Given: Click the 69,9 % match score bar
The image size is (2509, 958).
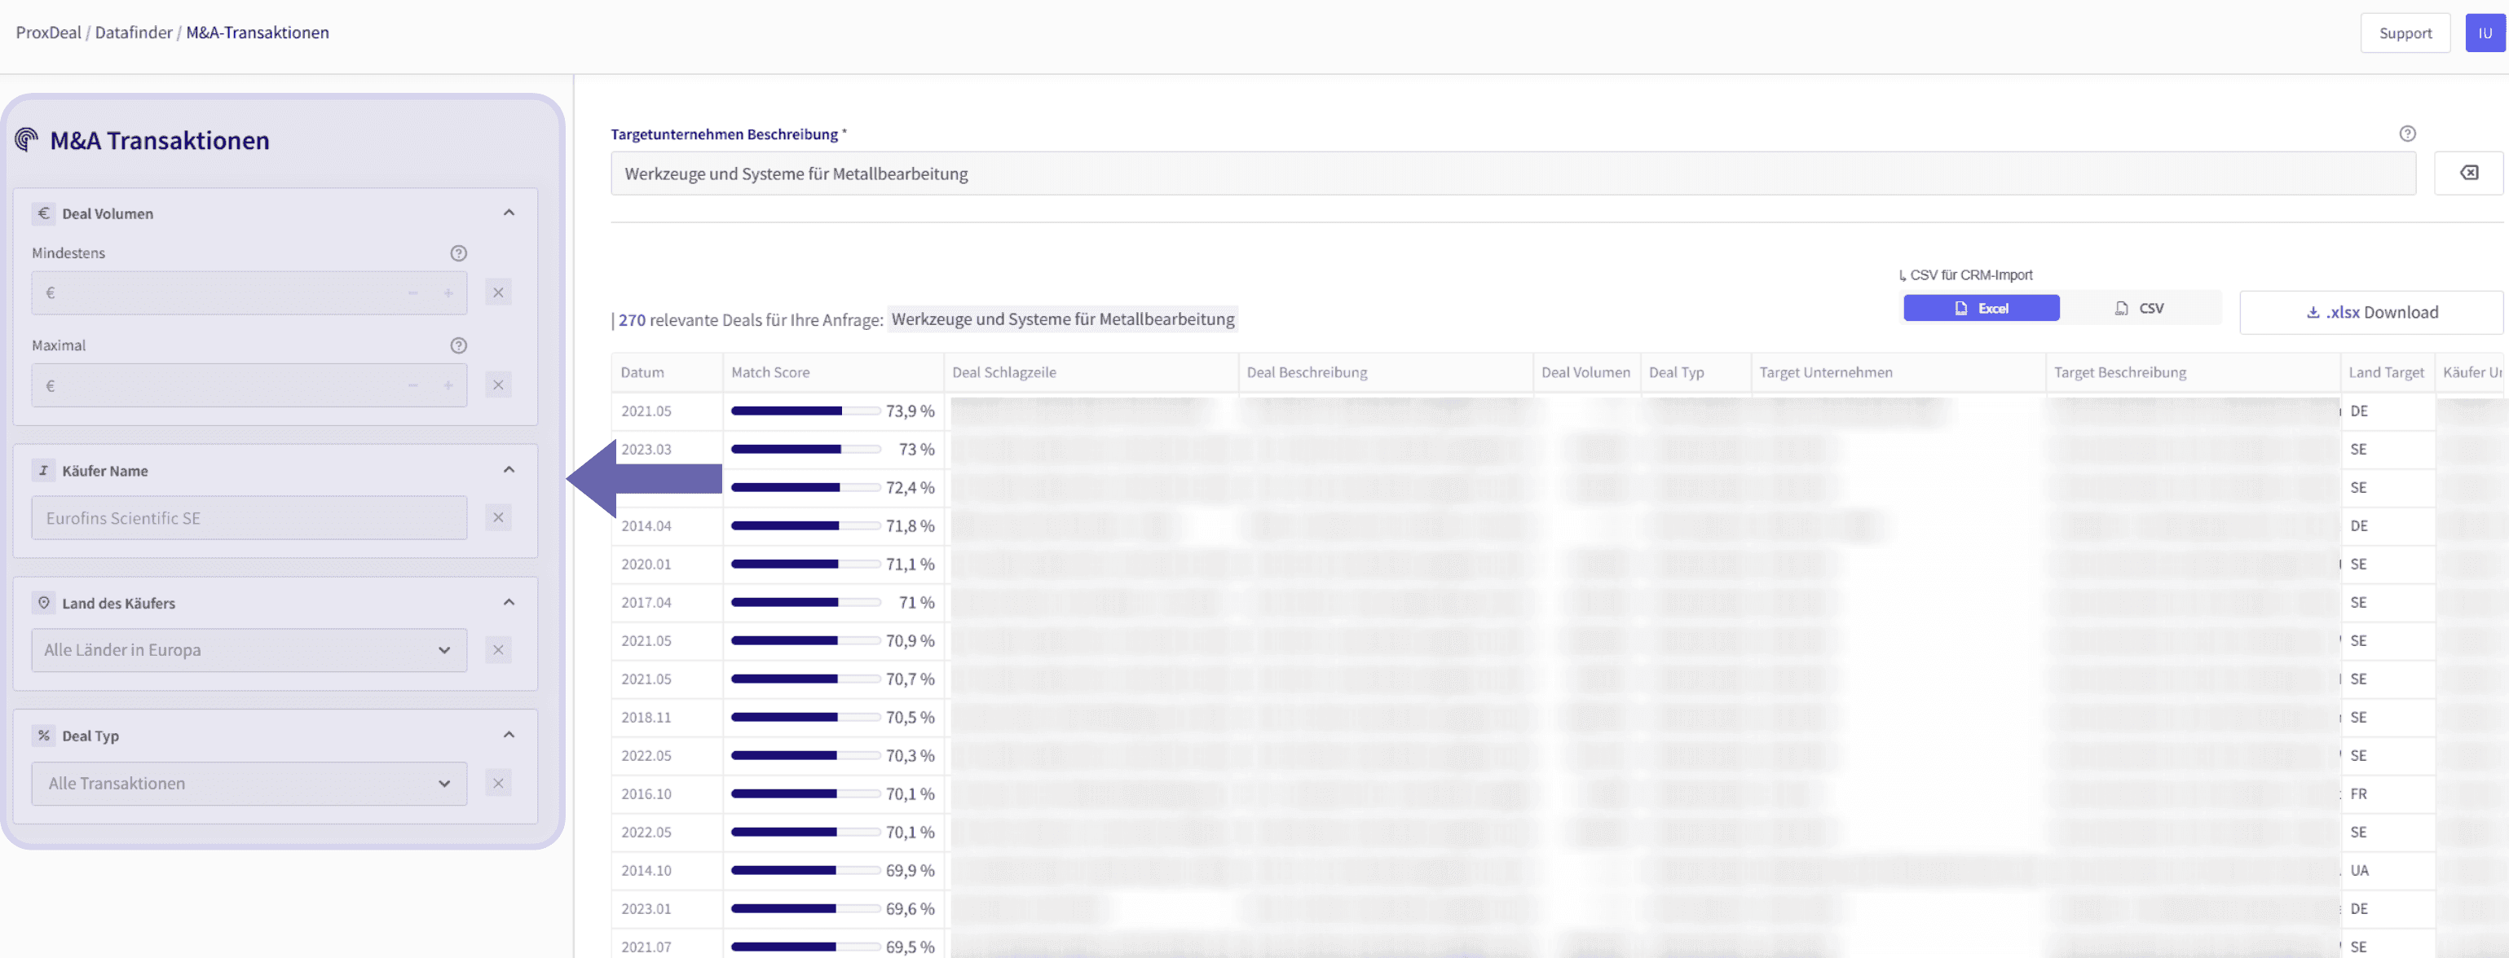Looking at the screenshot, I should coord(805,870).
